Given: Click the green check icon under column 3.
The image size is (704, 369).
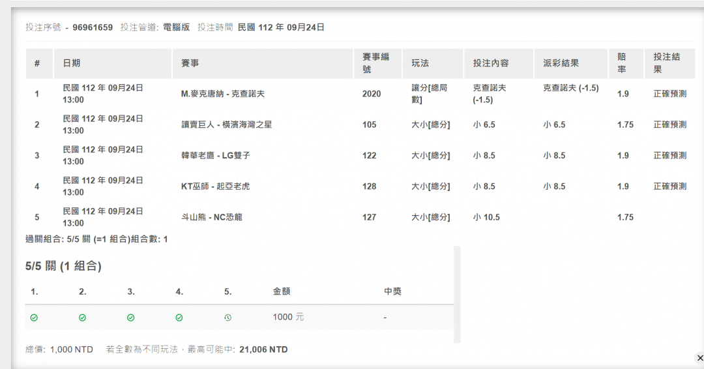Looking at the screenshot, I should point(130,317).
